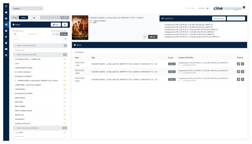Image resolution: width=252 pixels, height=144 pixels.
Task: Click the Link CPLs button
Action: pos(219,18)
